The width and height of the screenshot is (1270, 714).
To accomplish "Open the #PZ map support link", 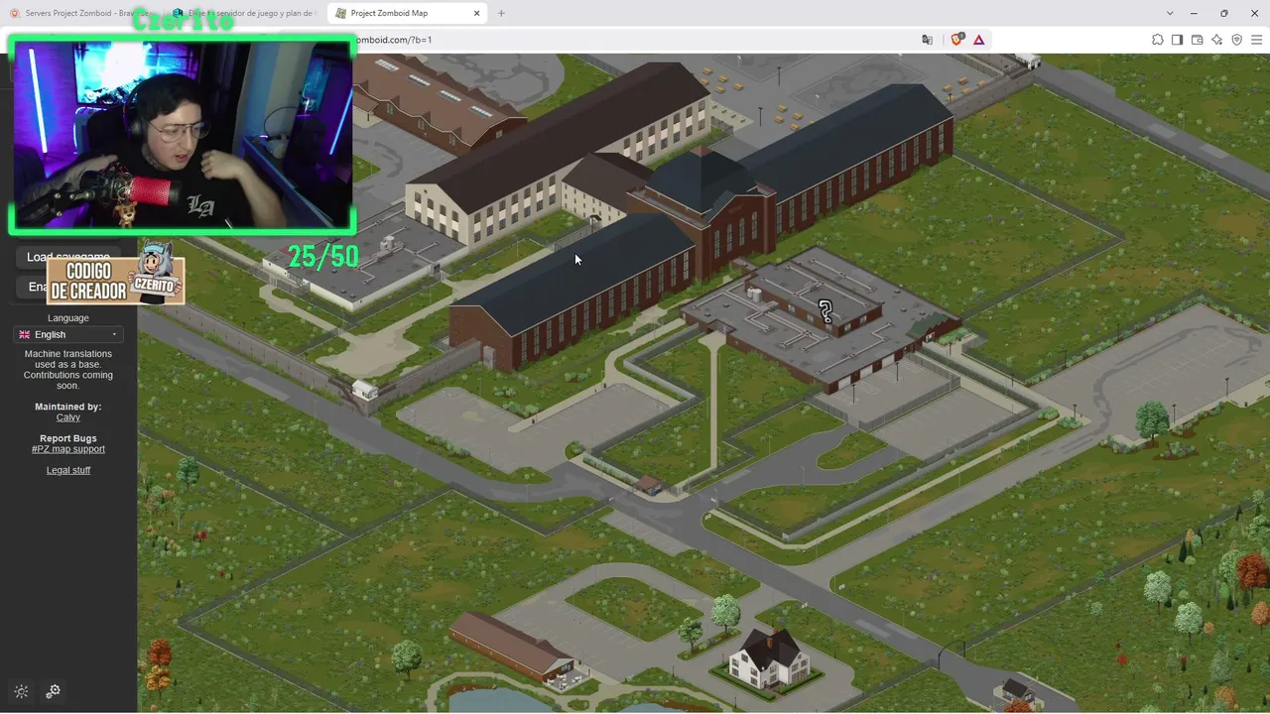I will click(x=68, y=449).
